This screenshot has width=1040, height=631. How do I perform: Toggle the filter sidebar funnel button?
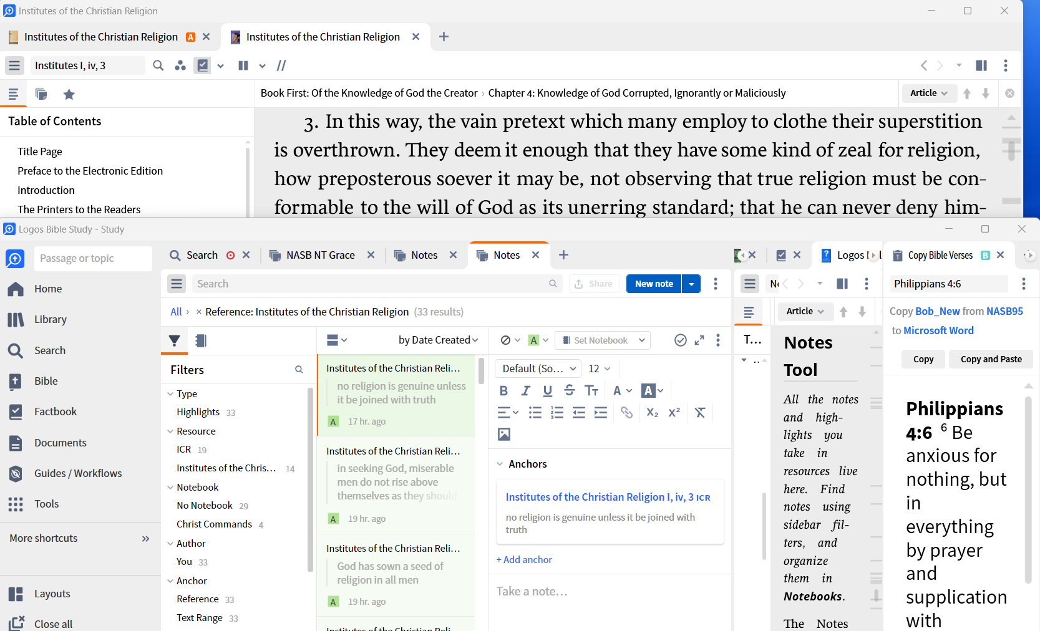pos(175,340)
